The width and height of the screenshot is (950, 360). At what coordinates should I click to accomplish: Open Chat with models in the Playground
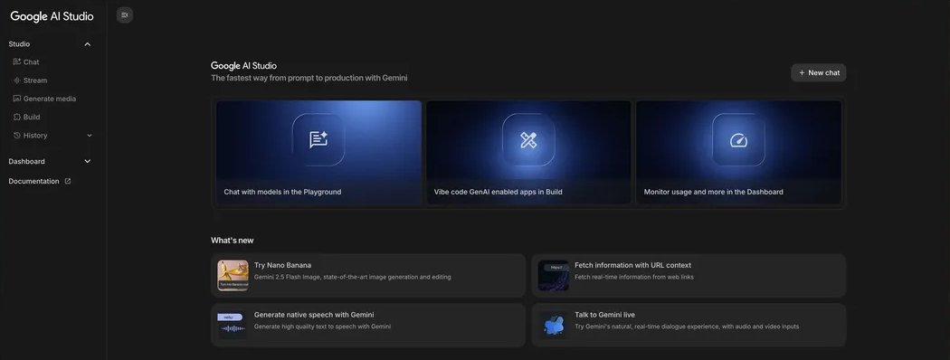[x=318, y=153]
